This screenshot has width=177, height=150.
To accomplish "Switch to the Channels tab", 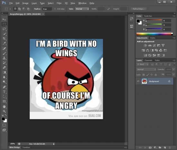I will (148, 60).
